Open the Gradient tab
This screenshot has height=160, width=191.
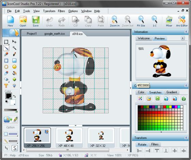[172, 92]
